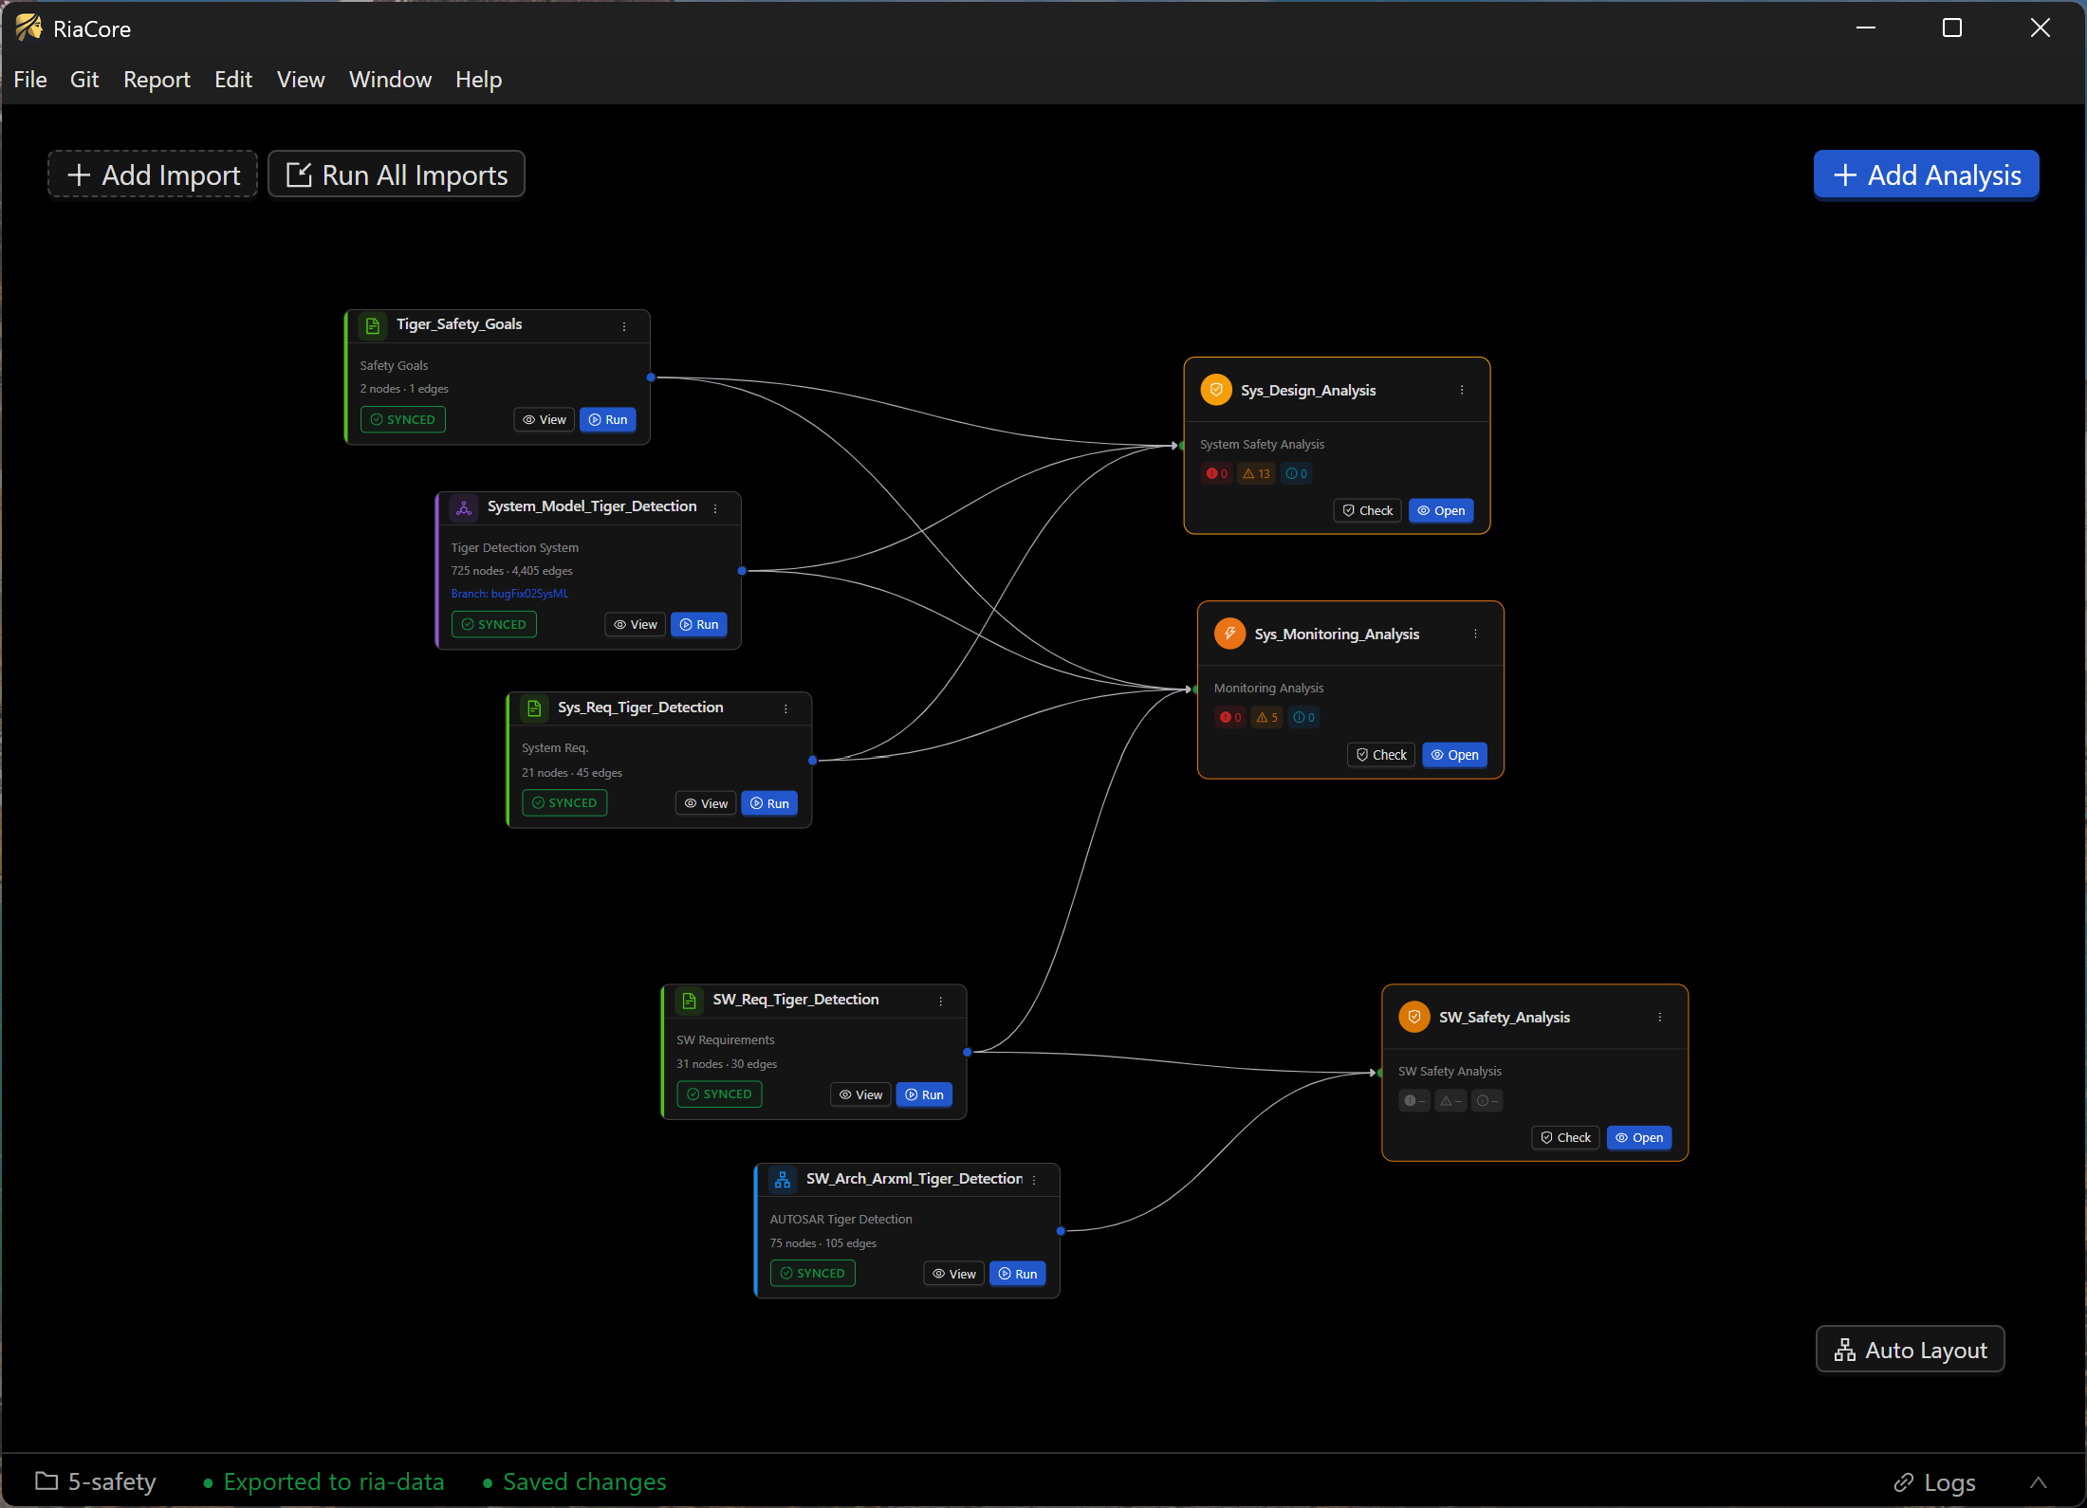
Task: Open the Git menu
Action: click(x=84, y=80)
